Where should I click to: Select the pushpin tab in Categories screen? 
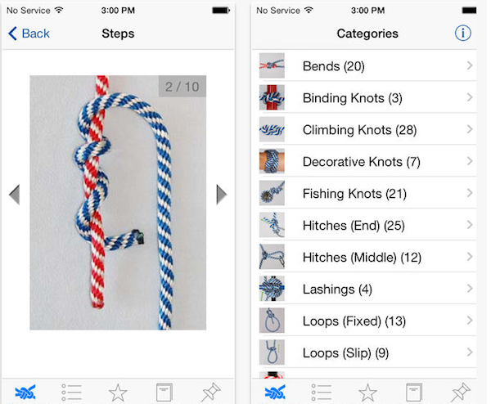pos(461,392)
